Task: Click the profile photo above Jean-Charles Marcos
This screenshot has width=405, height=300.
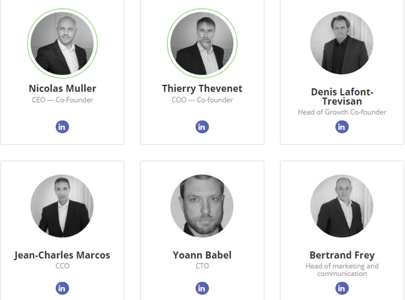Action: click(62, 206)
